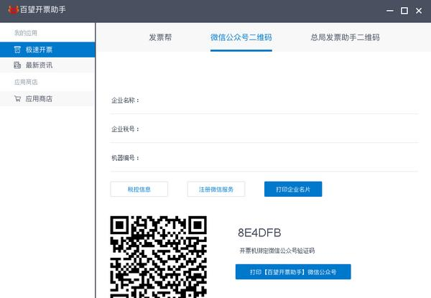Maximize the 百望开票助手 window
The image size is (431, 298).
pos(404,11)
